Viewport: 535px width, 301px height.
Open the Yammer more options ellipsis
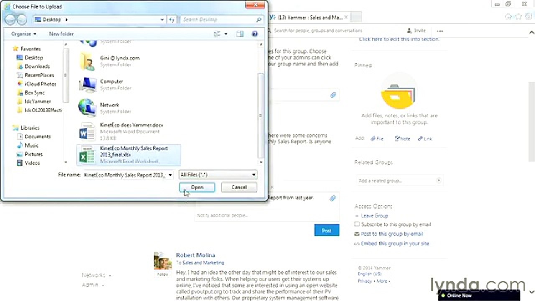pos(440,31)
